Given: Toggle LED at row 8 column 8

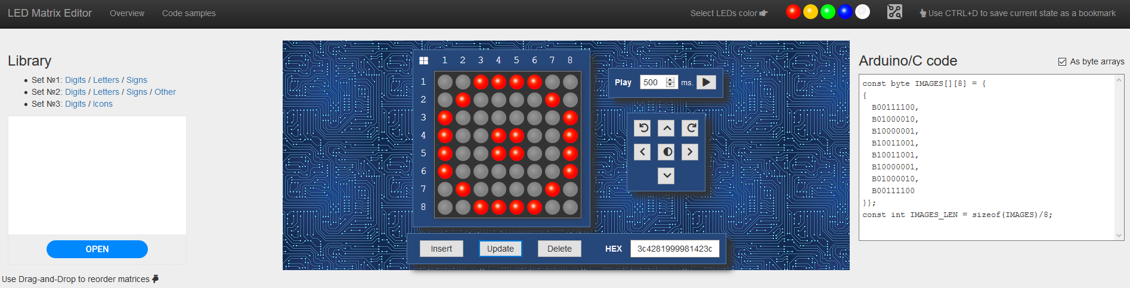Looking at the screenshot, I should [x=570, y=207].
